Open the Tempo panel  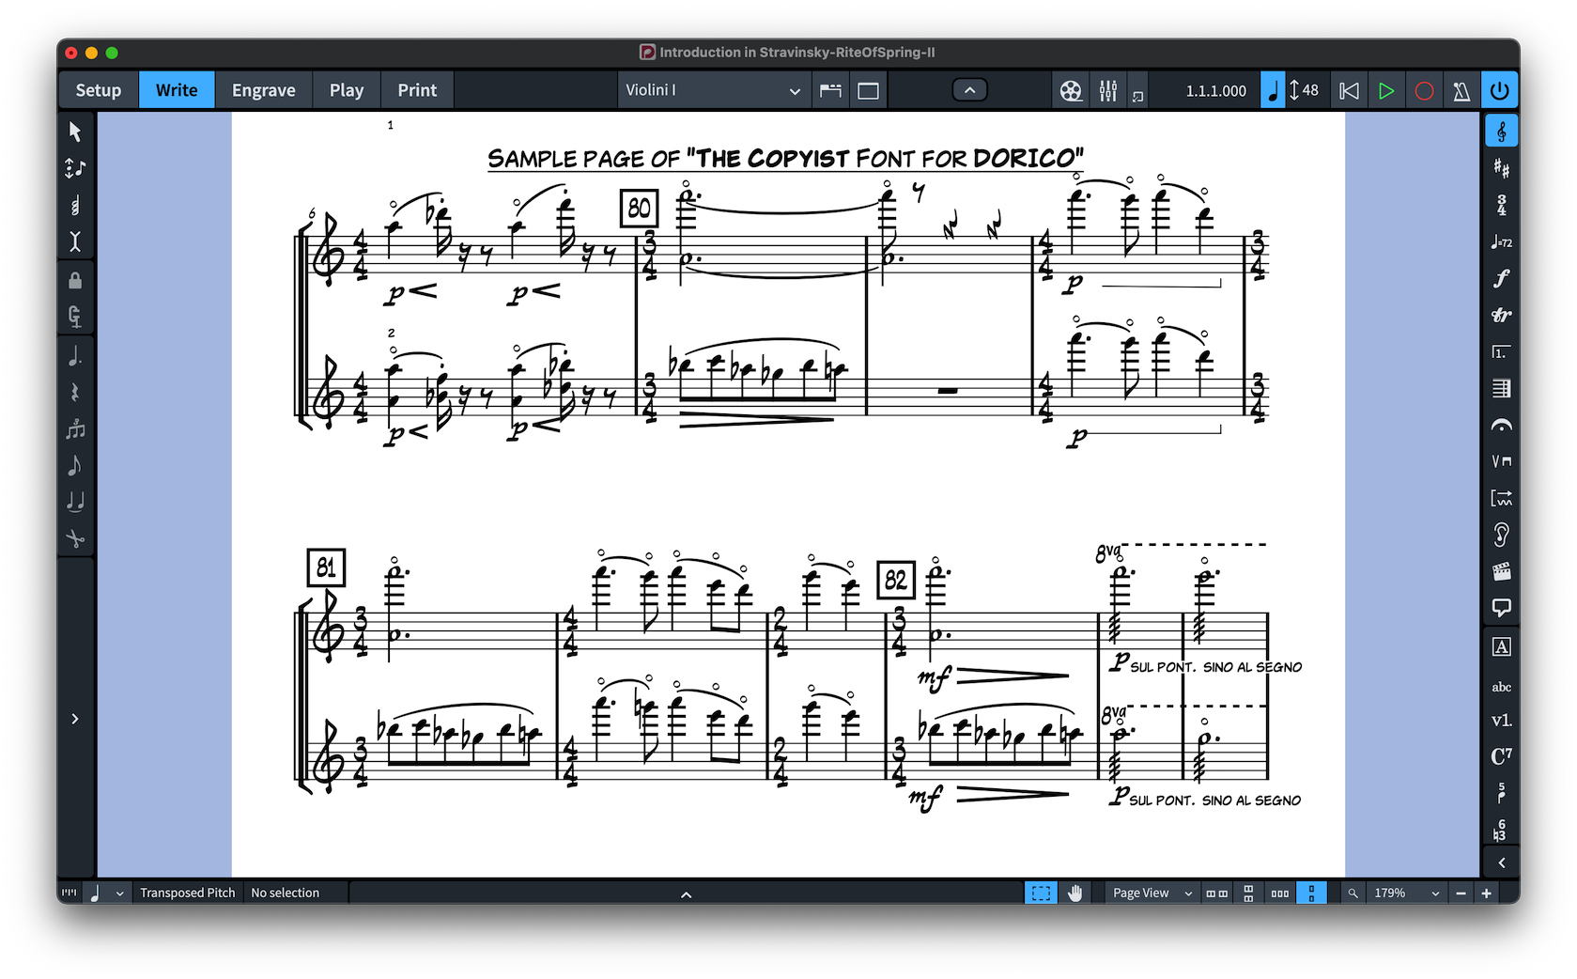pos(1501,241)
